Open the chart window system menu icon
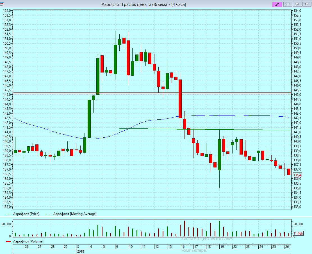Viewport: 312px width, 254px height. [x=2, y=4]
